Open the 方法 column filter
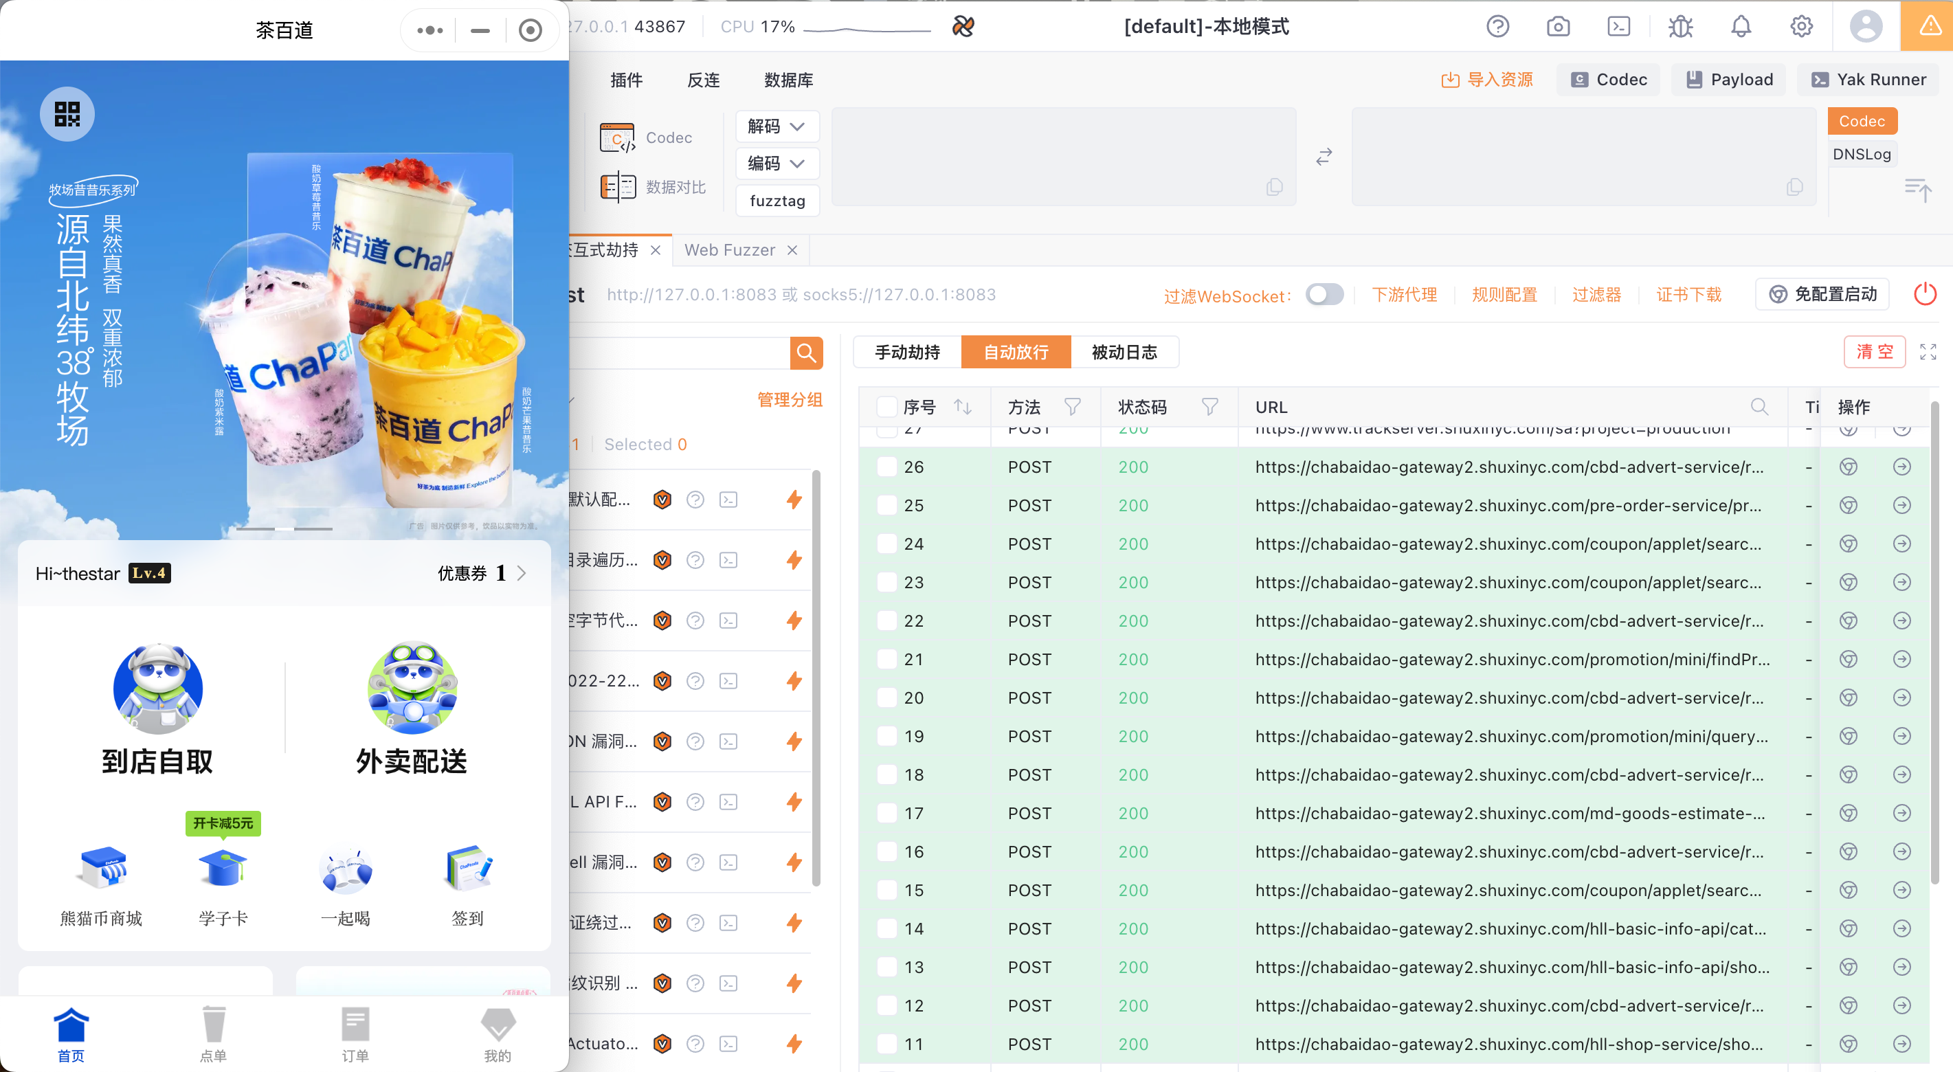 click(x=1072, y=407)
